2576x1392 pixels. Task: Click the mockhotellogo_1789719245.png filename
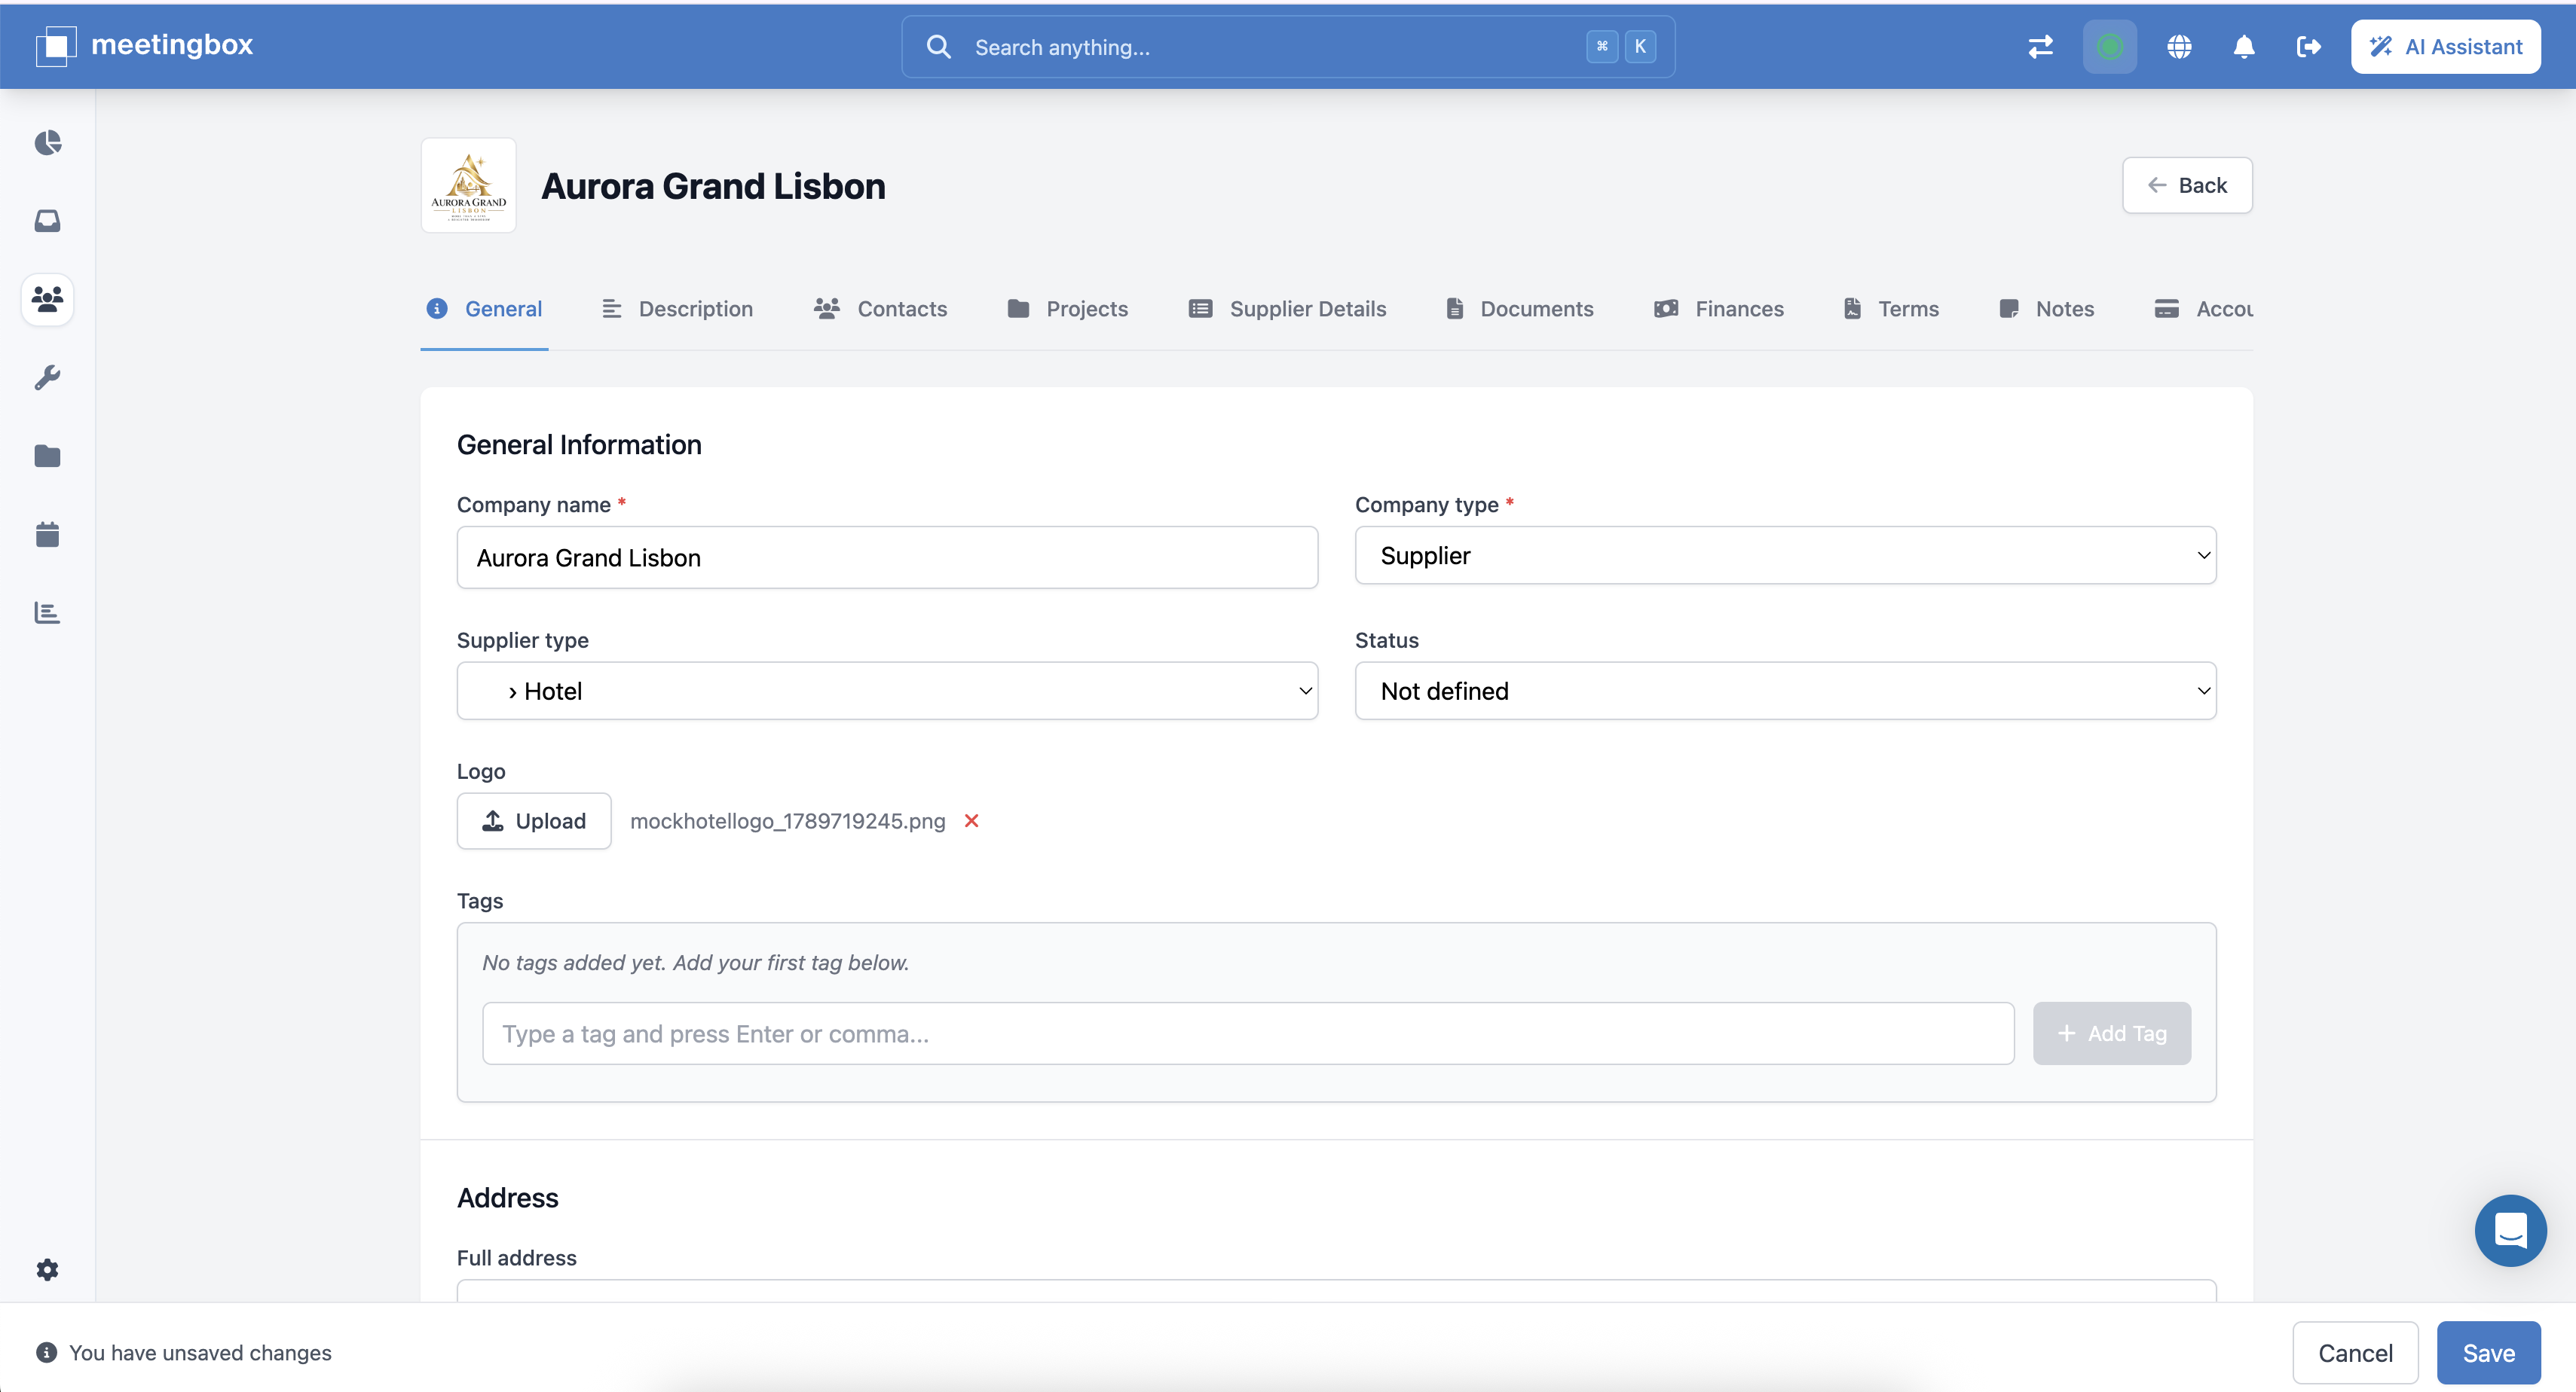(x=787, y=820)
